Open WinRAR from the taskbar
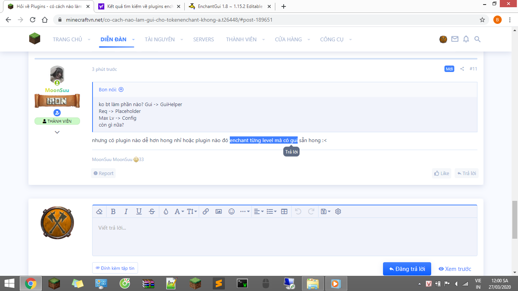 [x=148, y=283]
